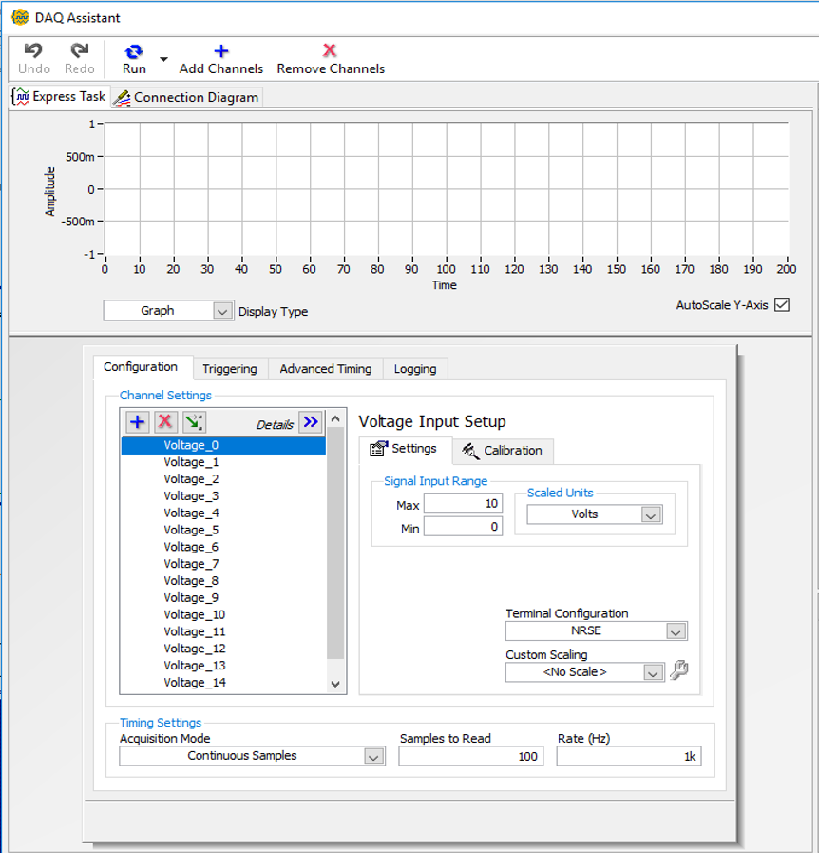Click the green channel order icon
The width and height of the screenshot is (819, 853).
[194, 421]
